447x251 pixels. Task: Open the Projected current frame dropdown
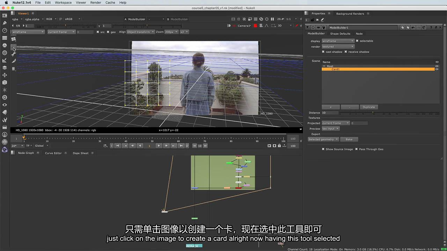[x=336, y=123]
